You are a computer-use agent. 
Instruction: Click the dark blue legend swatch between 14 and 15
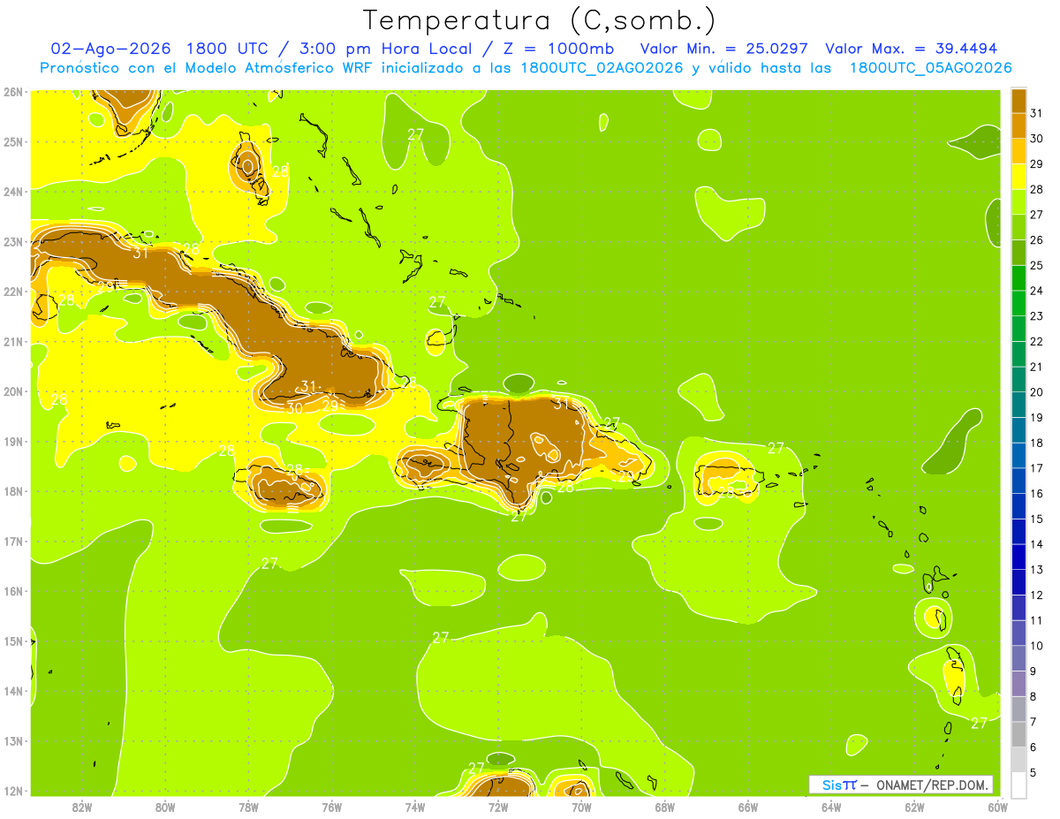(1019, 532)
